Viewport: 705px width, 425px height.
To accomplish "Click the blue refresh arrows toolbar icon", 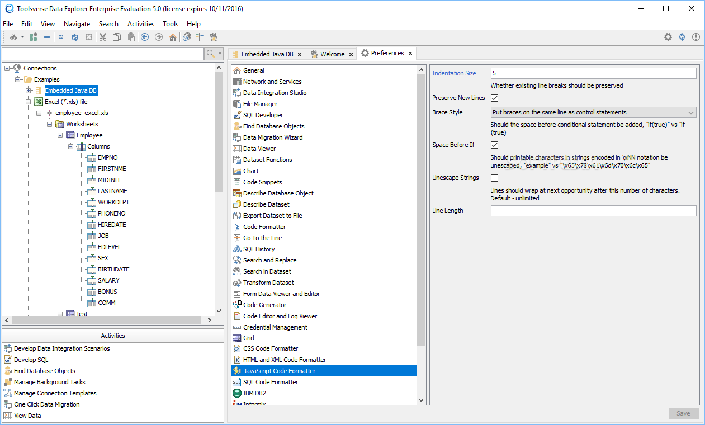I will click(74, 37).
